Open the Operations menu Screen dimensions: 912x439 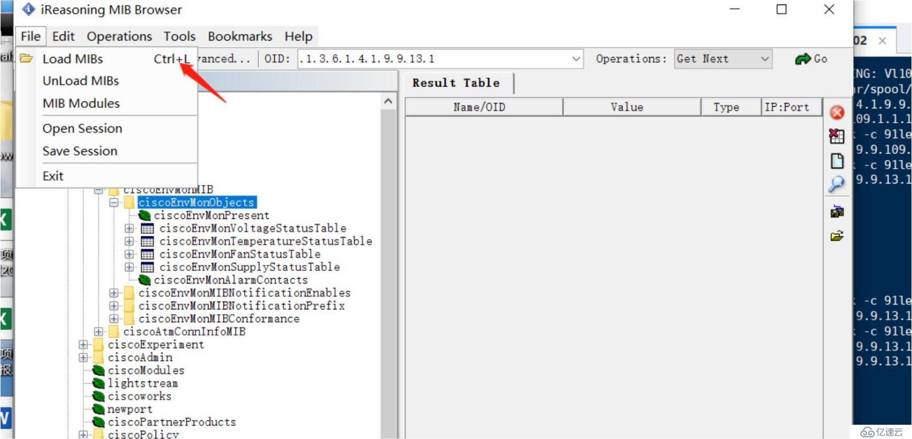click(119, 36)
